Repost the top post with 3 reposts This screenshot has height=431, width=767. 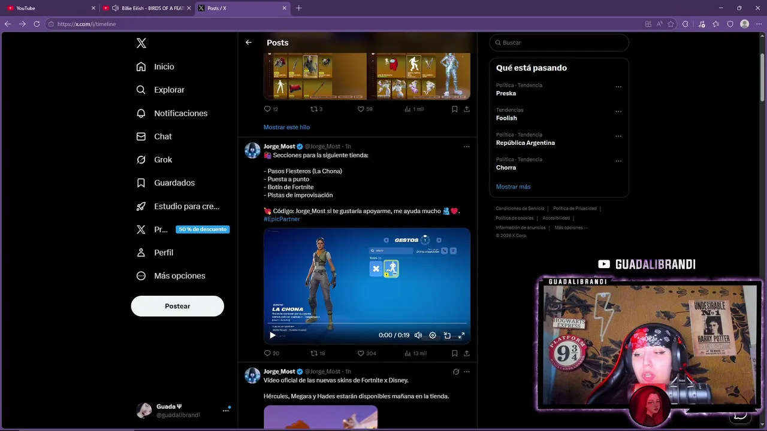316,109
